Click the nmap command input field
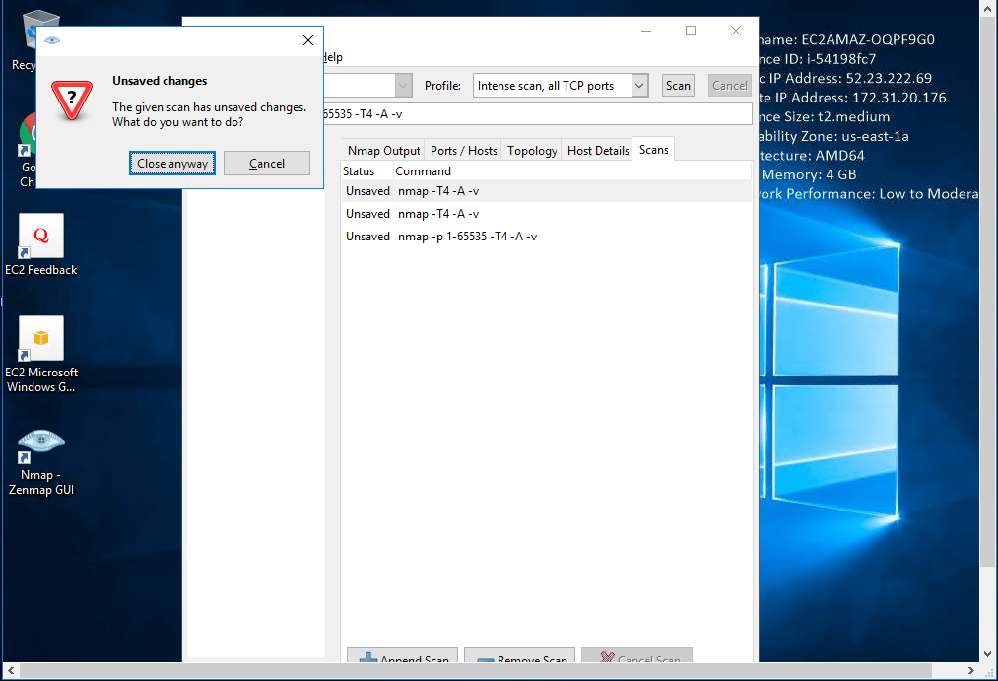This screenshot has height=681, width=998. click(532, 114)
